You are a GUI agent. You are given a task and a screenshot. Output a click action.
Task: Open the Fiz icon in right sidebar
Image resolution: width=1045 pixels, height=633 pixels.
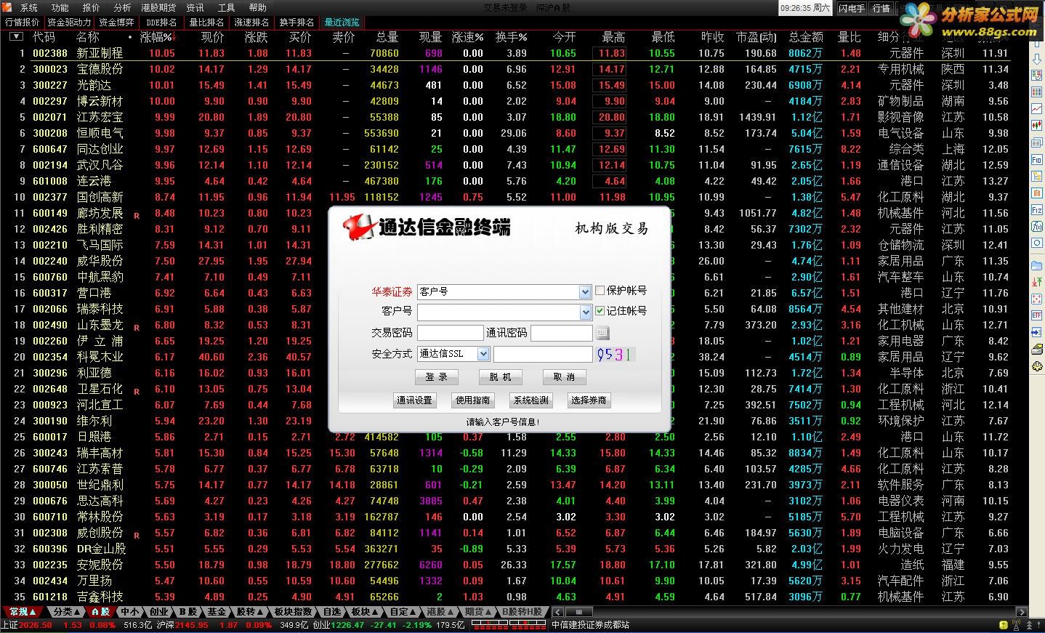1037,210
